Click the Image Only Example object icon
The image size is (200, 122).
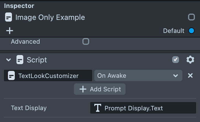pyautogui.click(x=9, y=18)
